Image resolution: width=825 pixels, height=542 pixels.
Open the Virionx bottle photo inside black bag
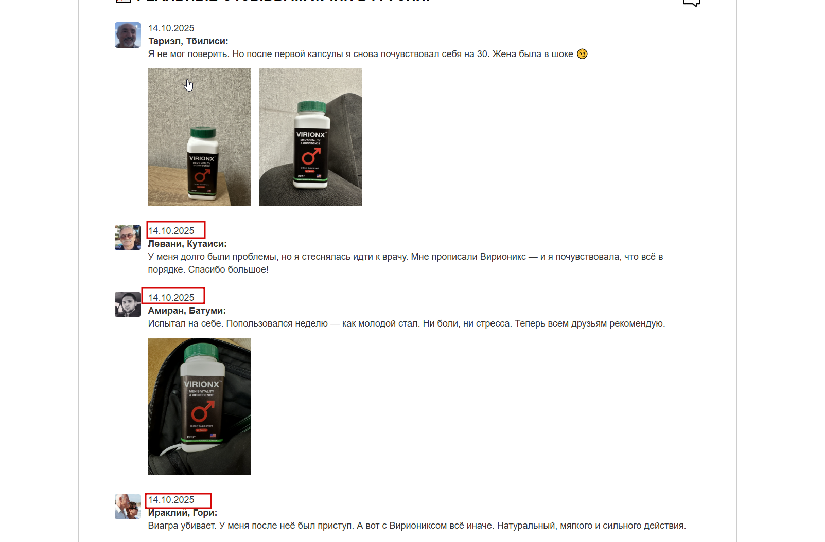click(200, 406)
